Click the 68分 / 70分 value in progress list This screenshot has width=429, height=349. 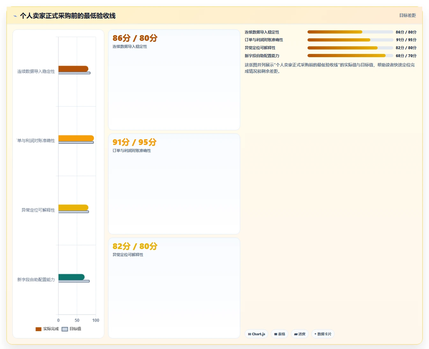(406, 56)
